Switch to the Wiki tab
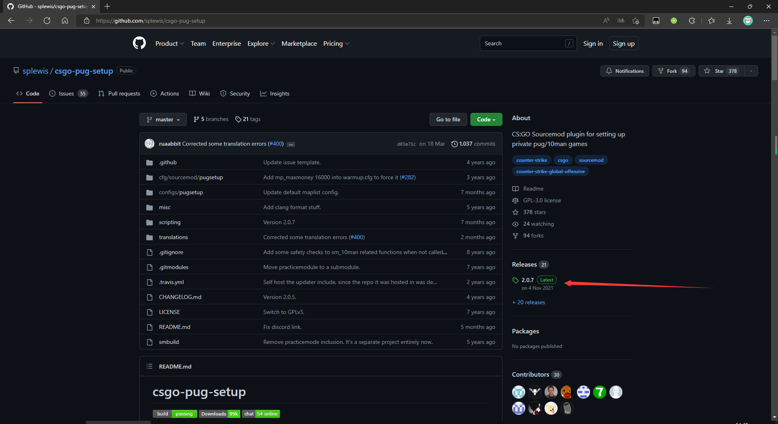 click(x=199, y=93)
